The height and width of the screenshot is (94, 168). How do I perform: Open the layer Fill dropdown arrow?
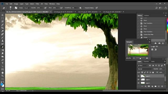[164, 72]
